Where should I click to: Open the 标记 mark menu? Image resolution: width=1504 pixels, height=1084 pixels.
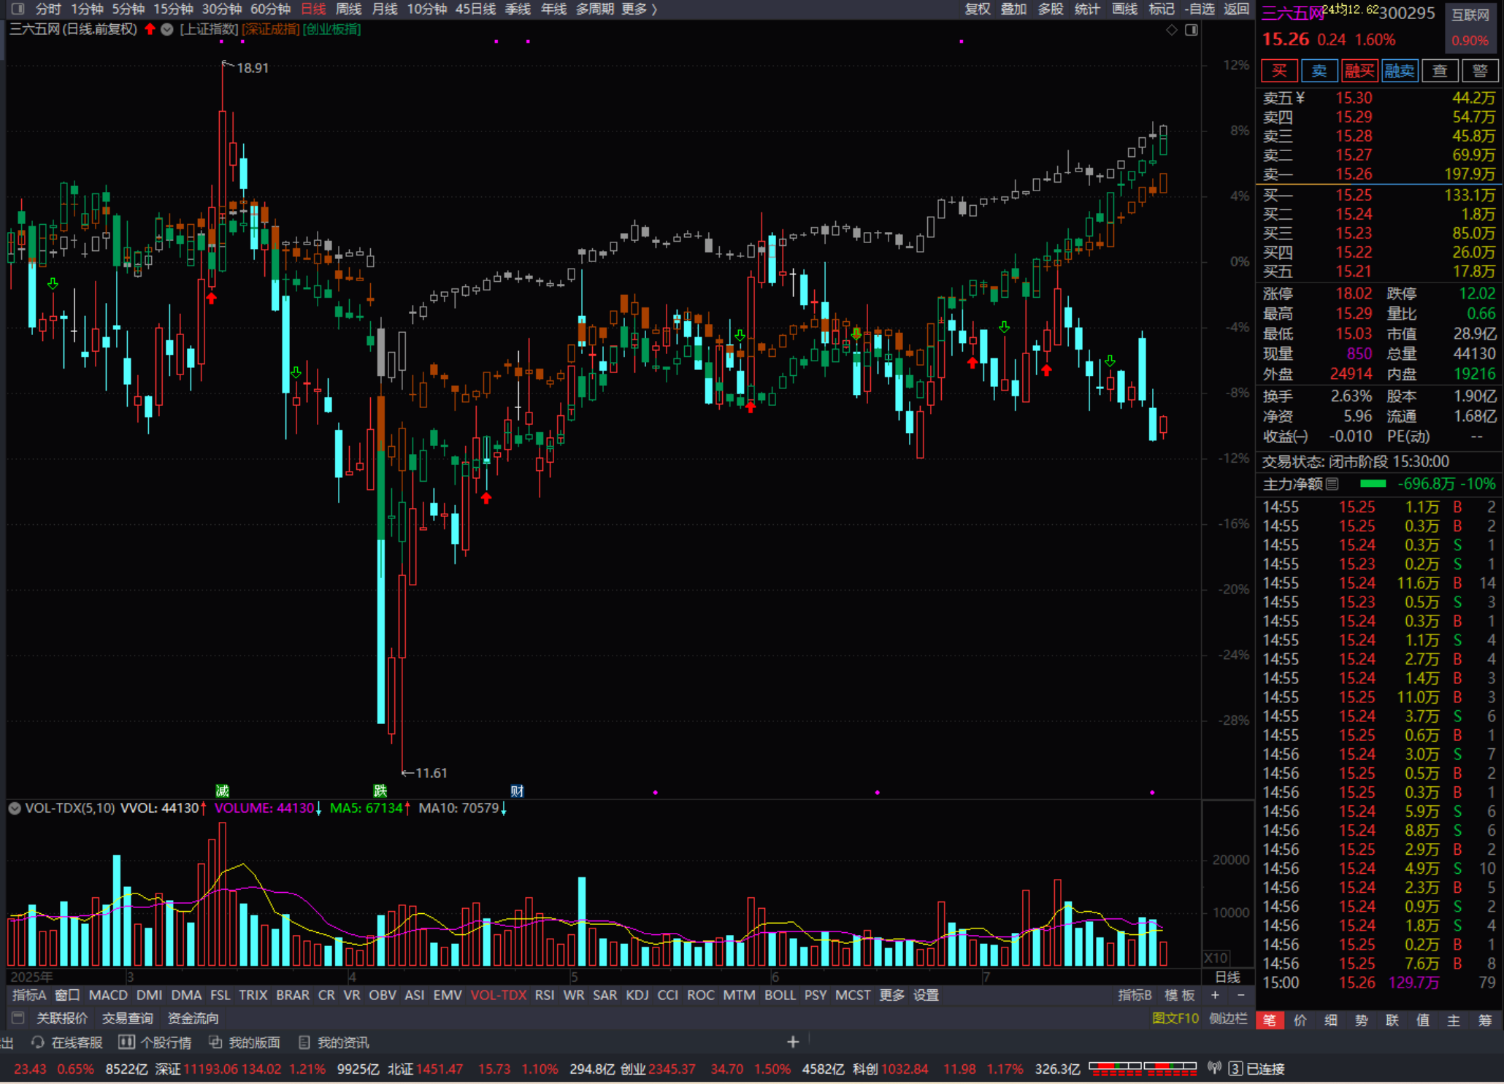pos(1161,9)
